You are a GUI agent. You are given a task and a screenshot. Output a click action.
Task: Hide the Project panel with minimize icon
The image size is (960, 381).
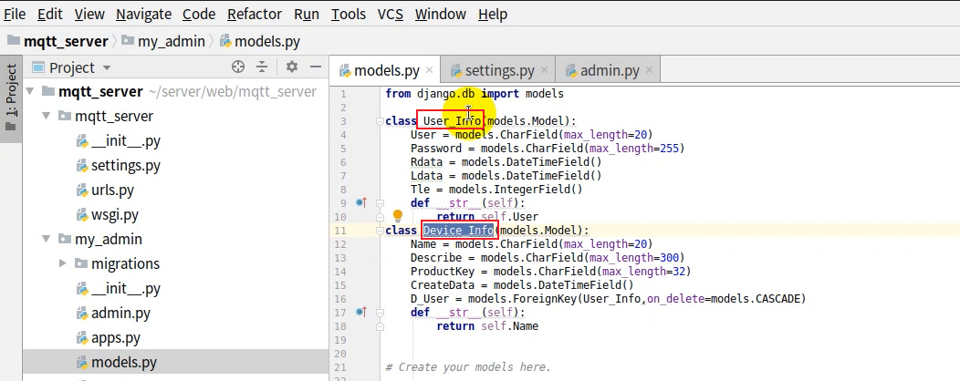click(x=316, y=67)
